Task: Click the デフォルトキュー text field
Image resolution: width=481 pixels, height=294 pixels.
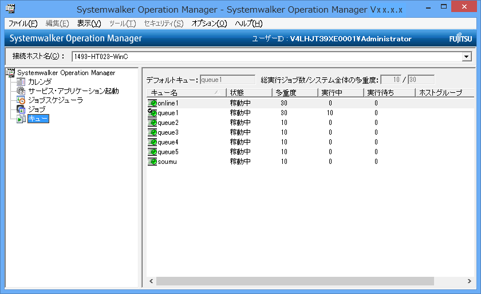Action: (227, 80)
